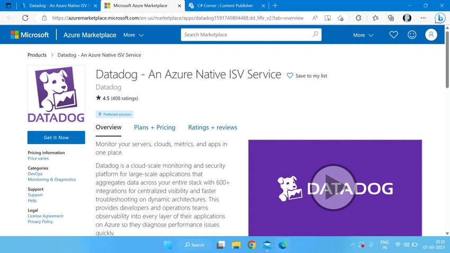
Task: Click the page vertical scrollbar thumb
Action: [447, 59]
